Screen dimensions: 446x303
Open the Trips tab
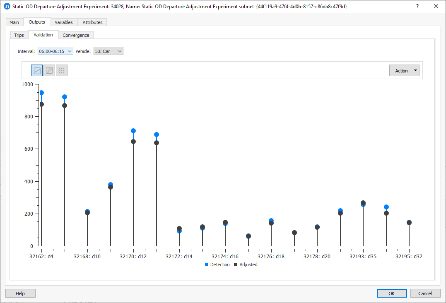(19, 35)
